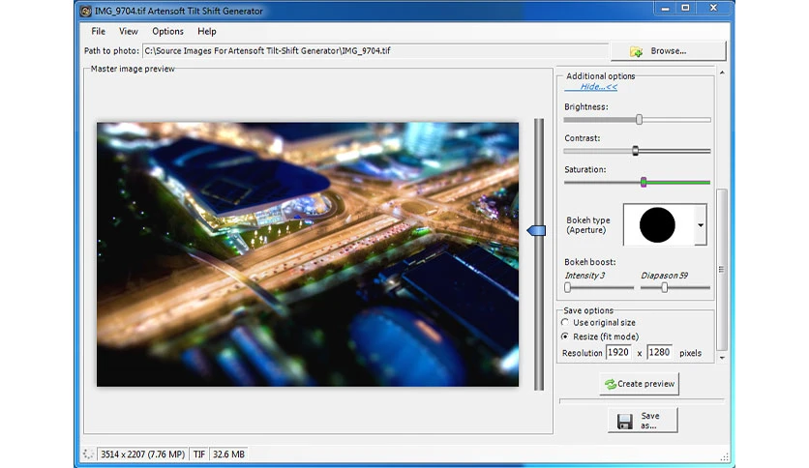Click the Saturation slider handle
The height and width of the screenshot is (468, 809).
click(x=644, y=182)
